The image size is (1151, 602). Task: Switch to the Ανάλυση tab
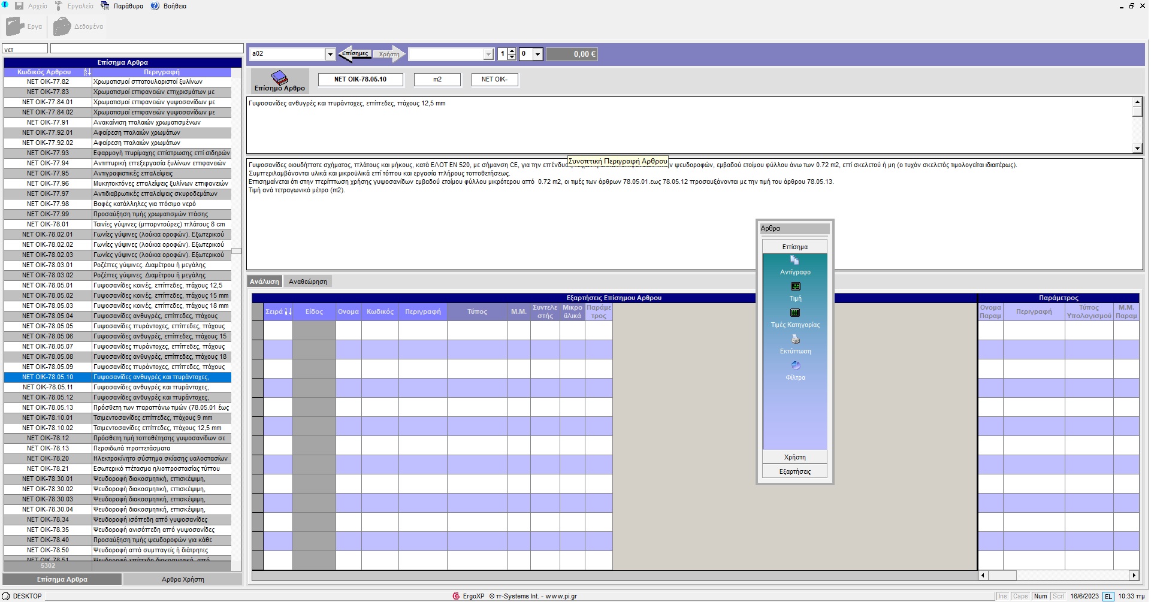coord(264,282)
